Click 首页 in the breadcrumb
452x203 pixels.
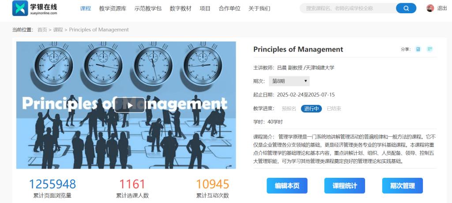point(42,30)
